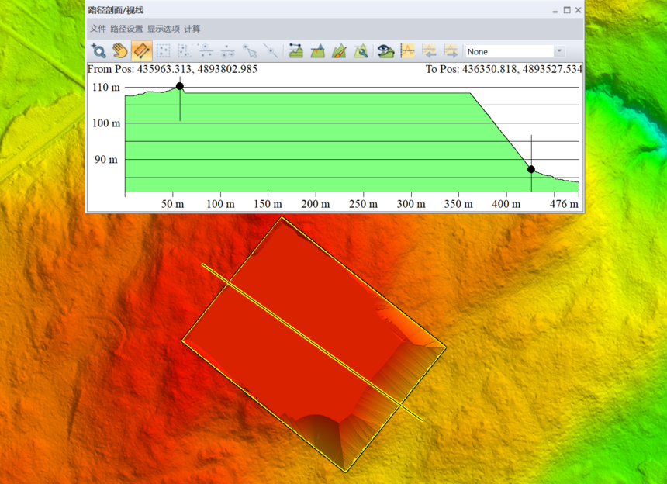The image size is (667, 484).
Task: Click the 100 m elevation axis label
Action: click(x=106, y=123)
